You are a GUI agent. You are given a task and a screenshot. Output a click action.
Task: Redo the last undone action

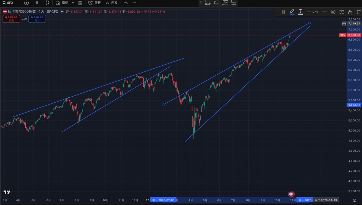(134, 3)
